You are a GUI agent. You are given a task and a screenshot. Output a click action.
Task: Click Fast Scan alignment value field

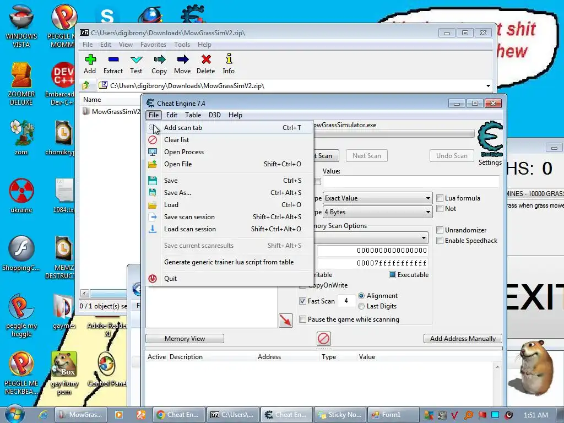click(x=346, y=301)
